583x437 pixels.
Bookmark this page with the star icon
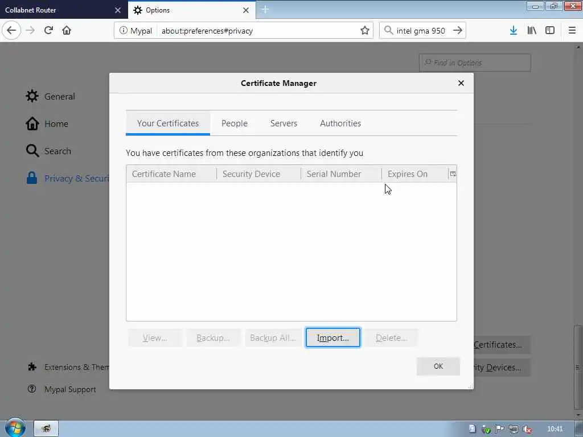pyautogui.click(x=365, y=31)
